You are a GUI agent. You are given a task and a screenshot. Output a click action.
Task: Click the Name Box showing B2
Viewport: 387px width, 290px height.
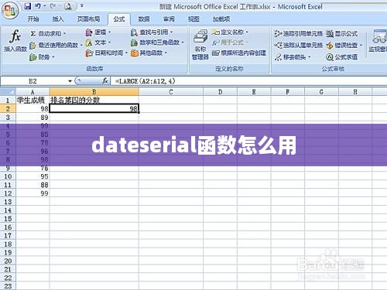pos(33,81)
